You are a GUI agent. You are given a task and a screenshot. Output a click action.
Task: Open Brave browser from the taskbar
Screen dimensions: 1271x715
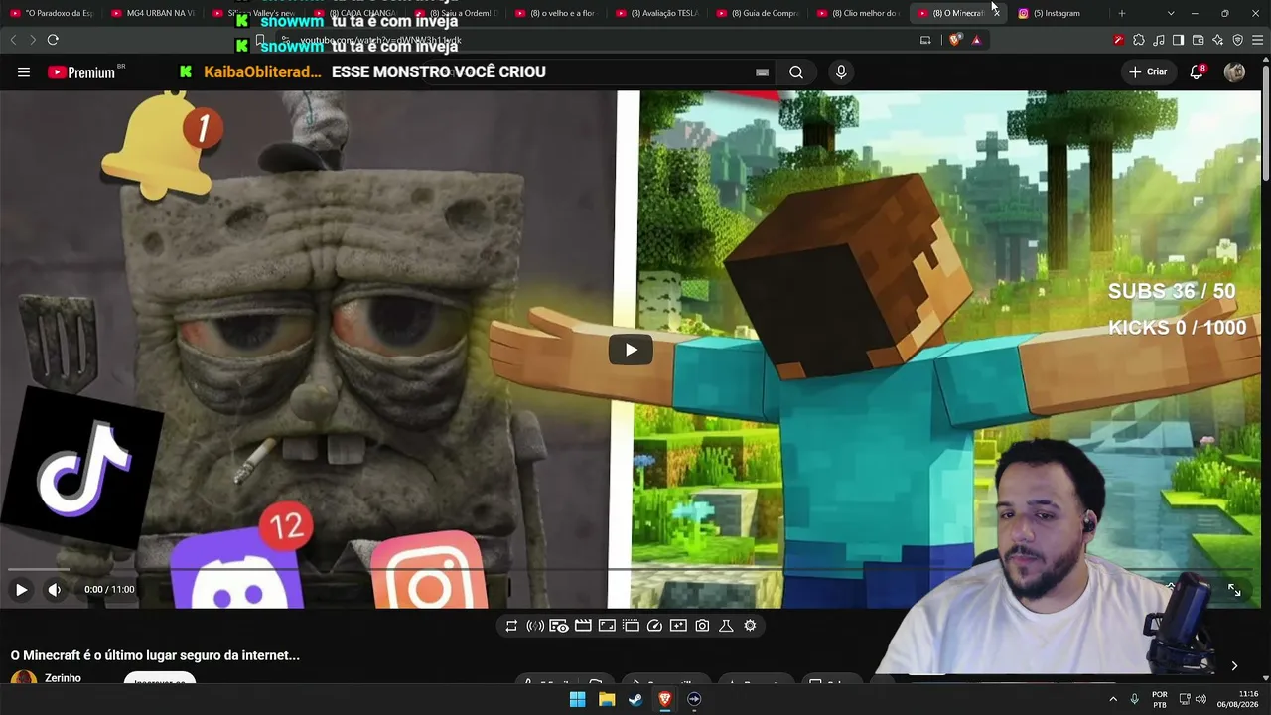click(x=665, y=699)
